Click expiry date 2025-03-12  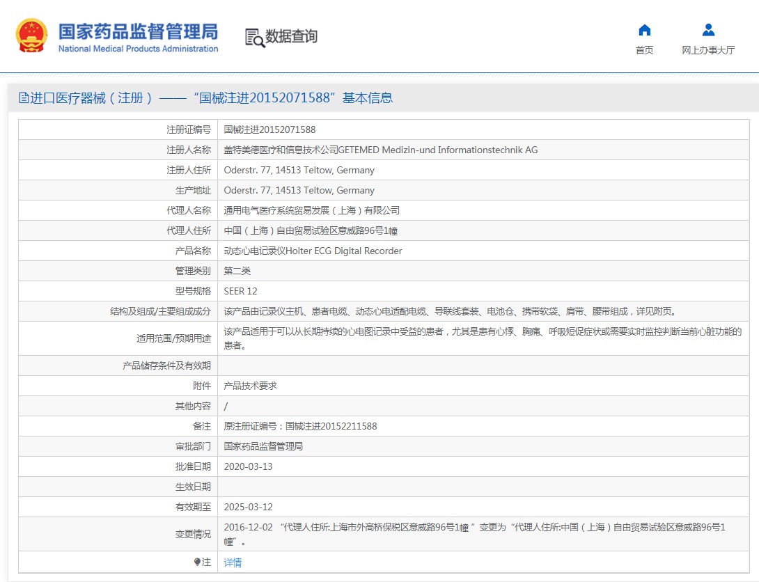[249, 507]
